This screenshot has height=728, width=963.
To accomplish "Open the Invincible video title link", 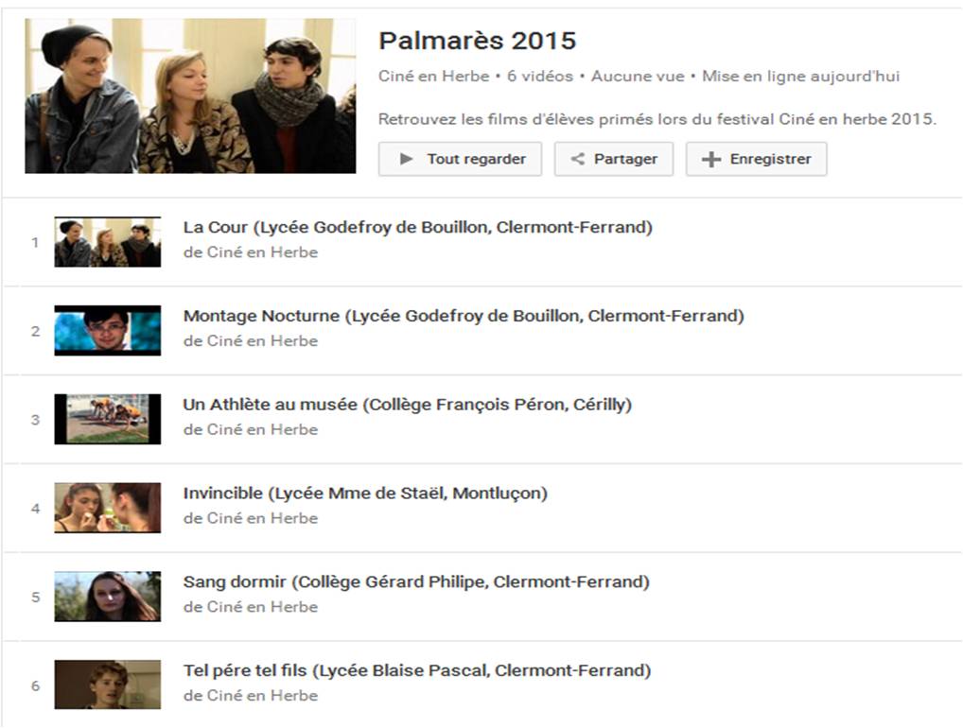I will click(x=365, y=493).
